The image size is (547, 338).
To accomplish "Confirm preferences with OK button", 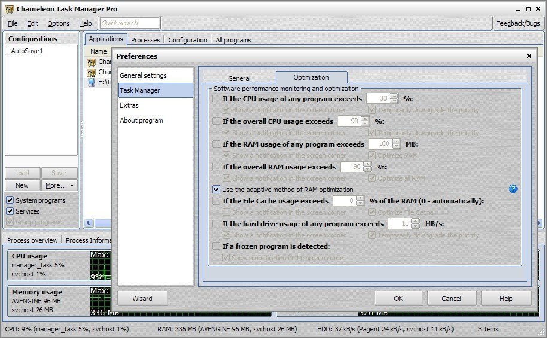I will point(399,299).
